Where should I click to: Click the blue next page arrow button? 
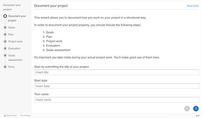pos(196,108)
